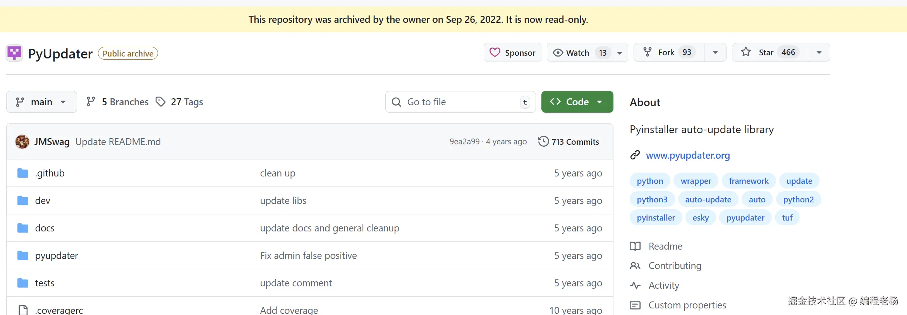Expand the Fork options dropdown arrow
Screen dimensions: 907x315
pos(715,52)
